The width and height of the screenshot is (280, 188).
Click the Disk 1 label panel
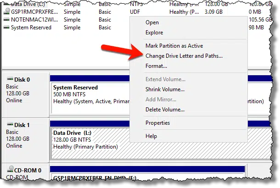(x=25, y=140)
